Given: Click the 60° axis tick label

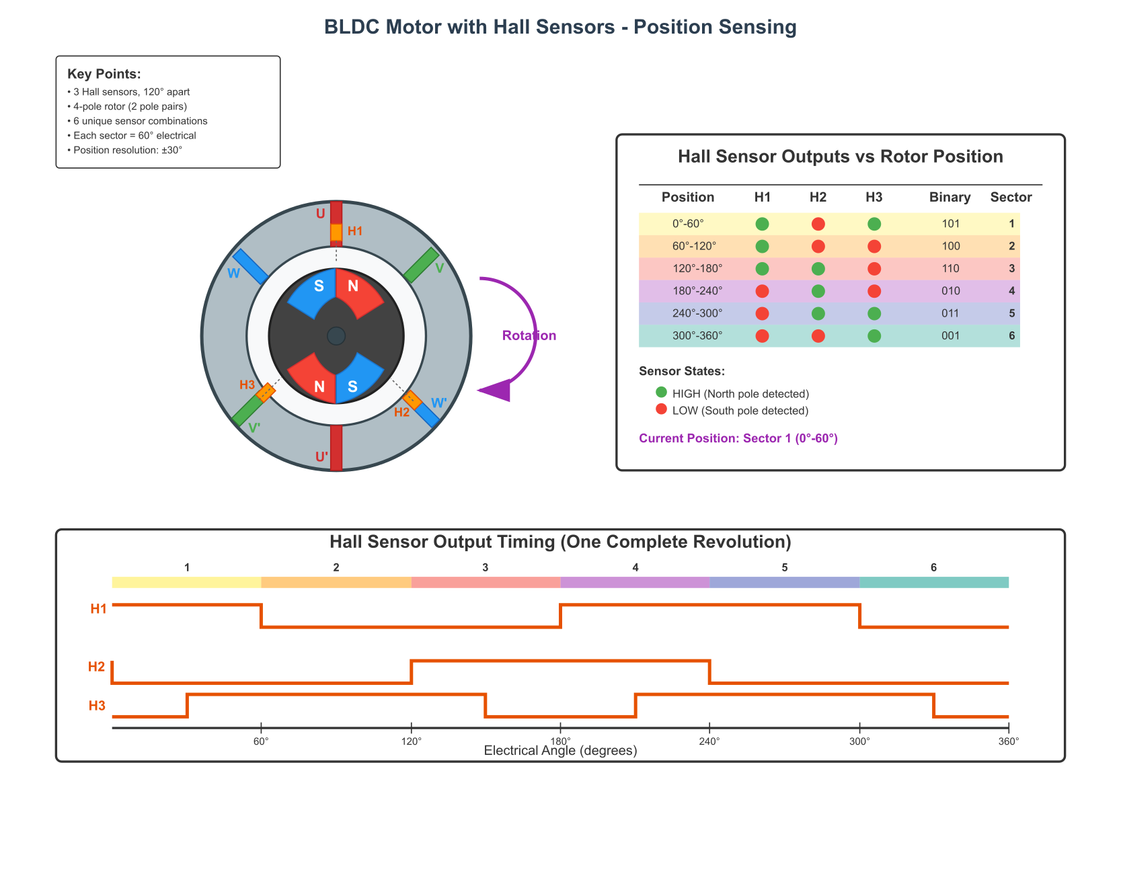Looking at the screenshot, I should 262,741.
